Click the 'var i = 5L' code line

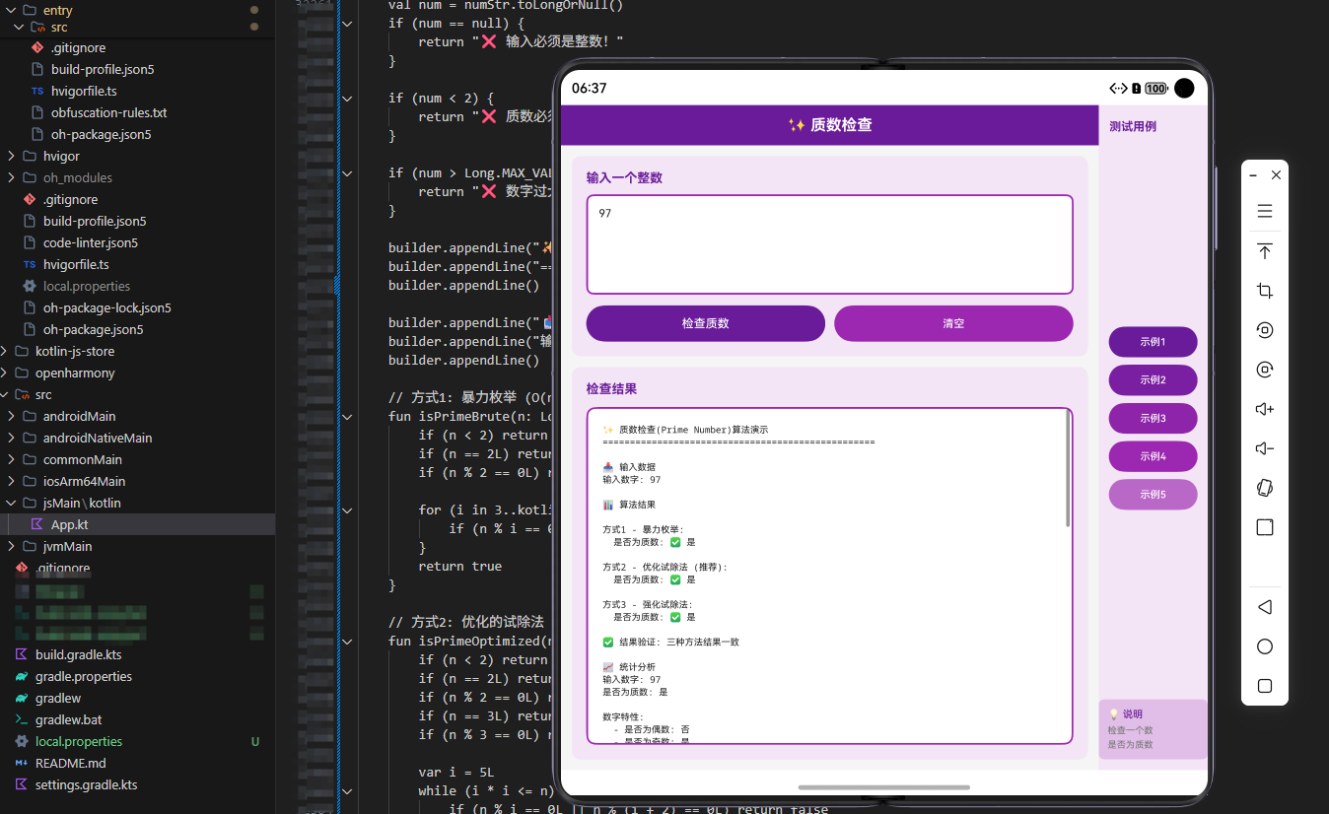point(455,772)
